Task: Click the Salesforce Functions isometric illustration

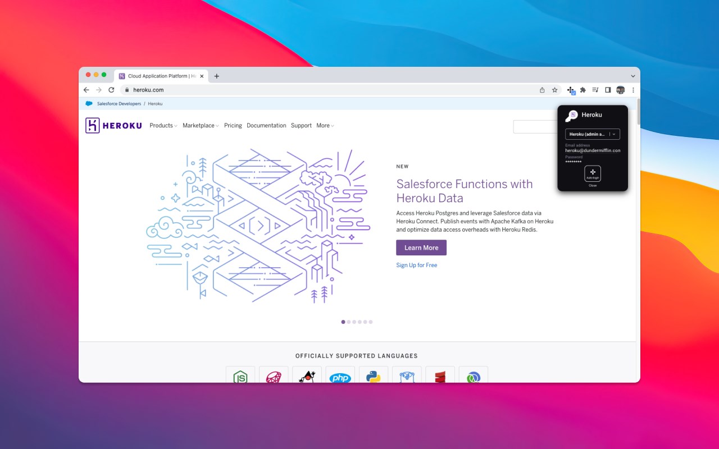Action: pyautogui.click(x=258, y=226)
